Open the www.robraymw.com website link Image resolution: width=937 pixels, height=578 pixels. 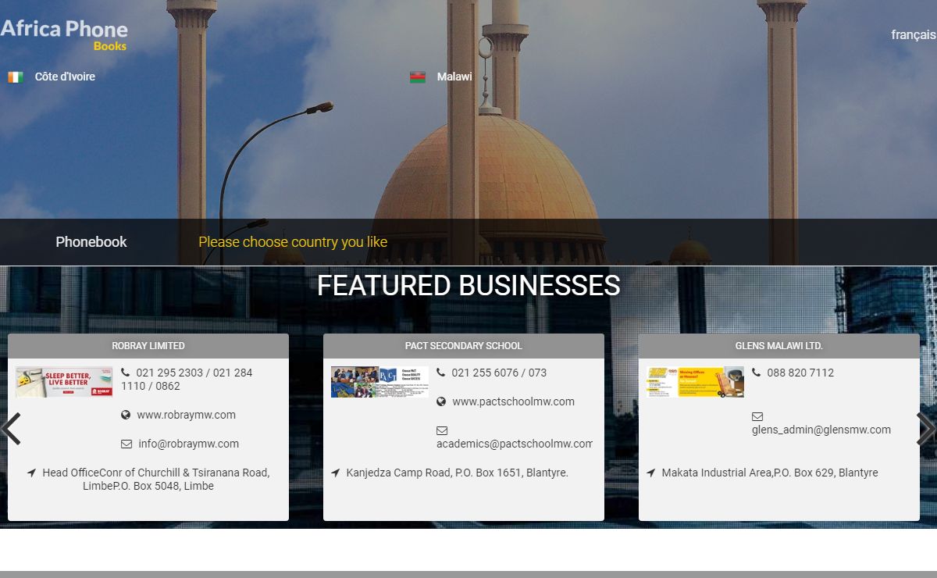[186, 415]
